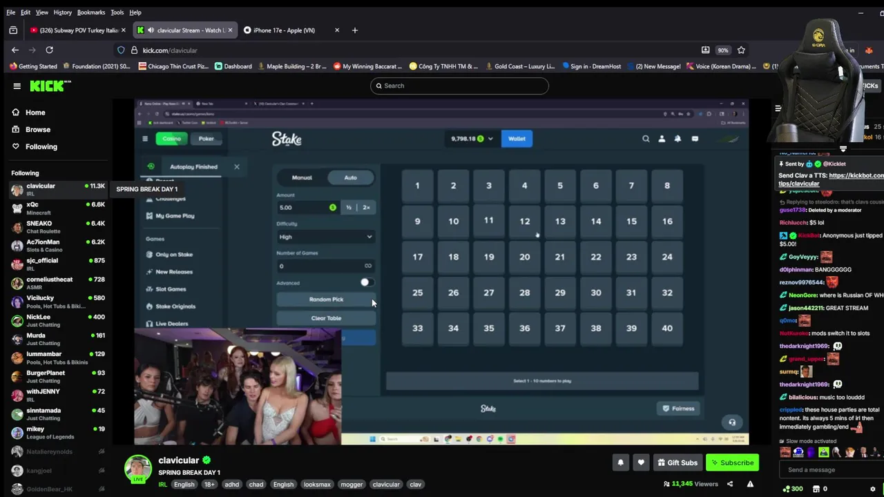Click the heart follow button

click(641, 462)
